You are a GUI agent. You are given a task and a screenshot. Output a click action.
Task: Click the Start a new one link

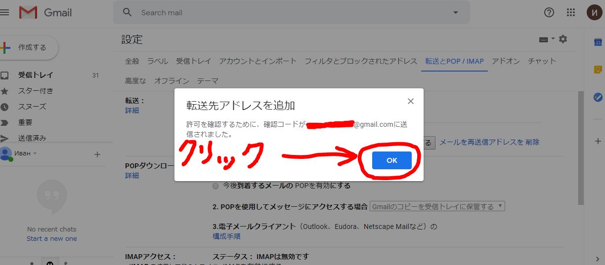[x=52, y=239]
